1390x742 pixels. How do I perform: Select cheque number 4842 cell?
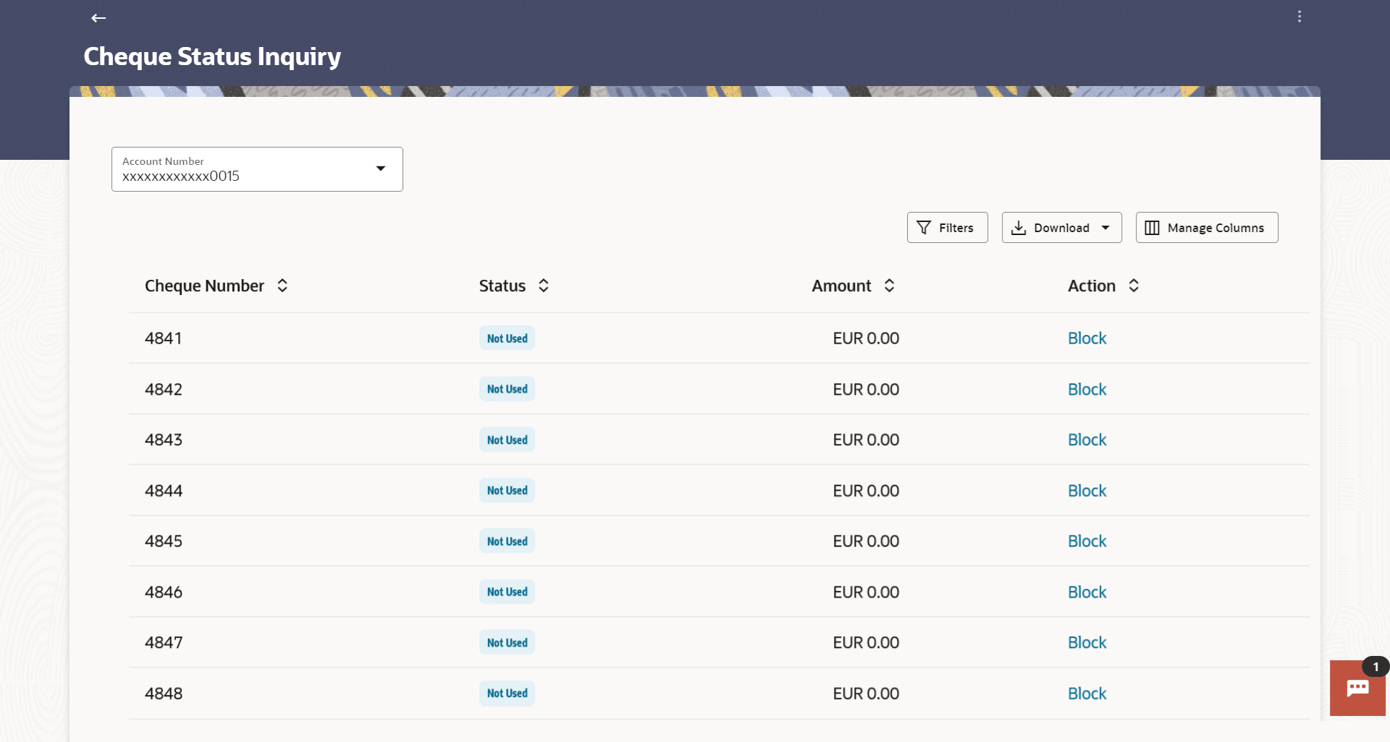(164, 389)
